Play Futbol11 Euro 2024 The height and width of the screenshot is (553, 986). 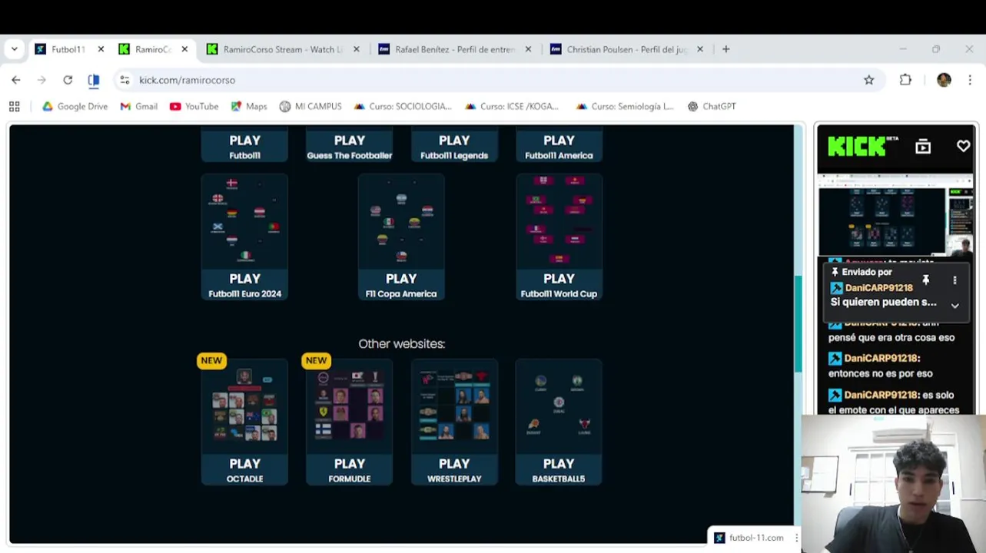(x=244, y=285)
